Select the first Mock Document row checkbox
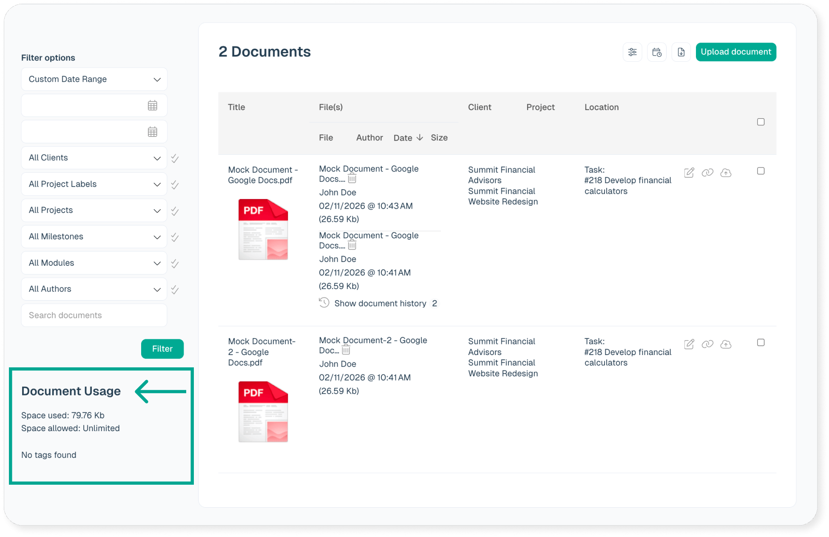 761,171
